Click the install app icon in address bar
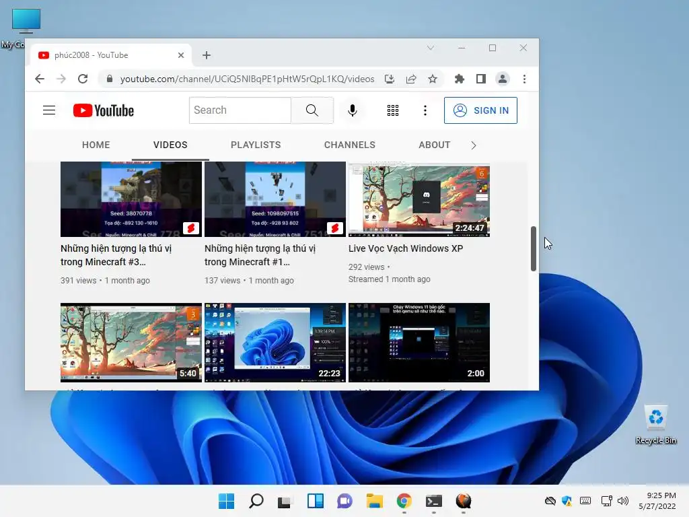689x517 pixels. pos(390,79)
